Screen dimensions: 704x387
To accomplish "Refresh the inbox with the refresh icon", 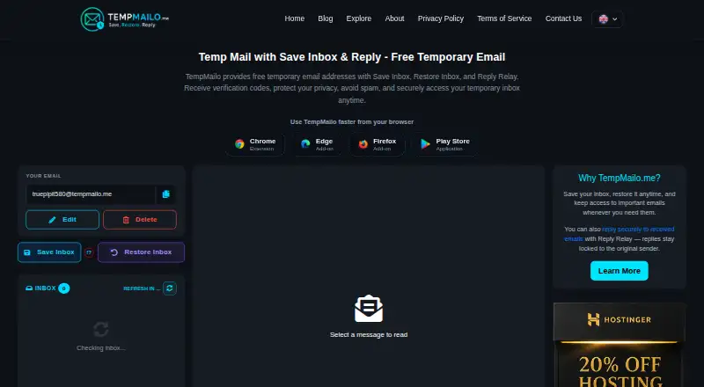I will pyautogui.click(x=169, y=288).
